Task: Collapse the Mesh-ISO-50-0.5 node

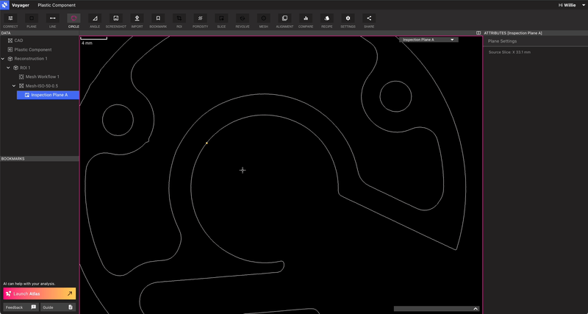Action: click(14, 86)
